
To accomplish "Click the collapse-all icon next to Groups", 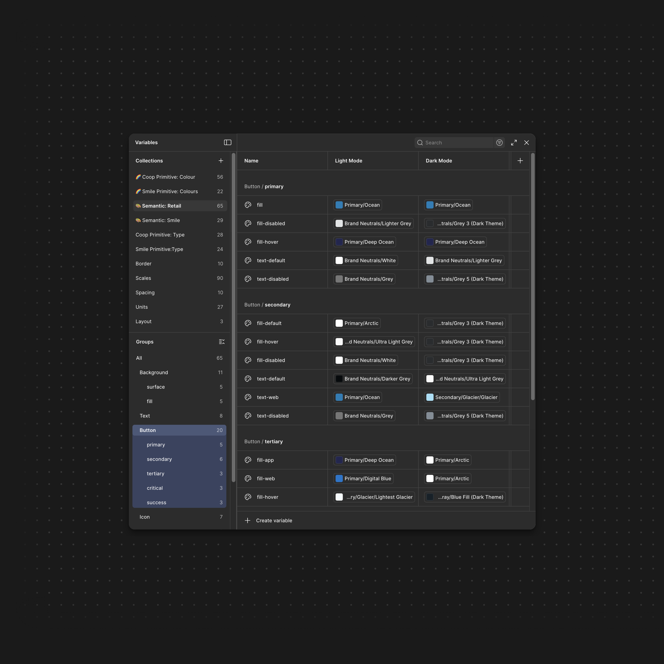I will [221, 341].
